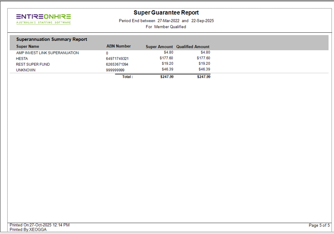334x234 pixels.
Task: Select the 22-Sep-2025 period end date
Action: pos(202,21)
